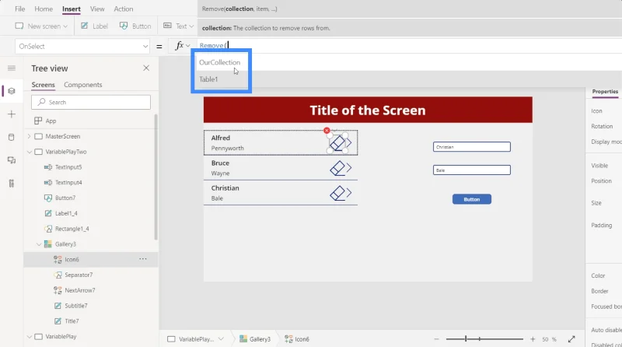The width and height of the screenshot is (622, 347).
Task: Select Subtitle7 in the tree
Action: tap(75, 306)
